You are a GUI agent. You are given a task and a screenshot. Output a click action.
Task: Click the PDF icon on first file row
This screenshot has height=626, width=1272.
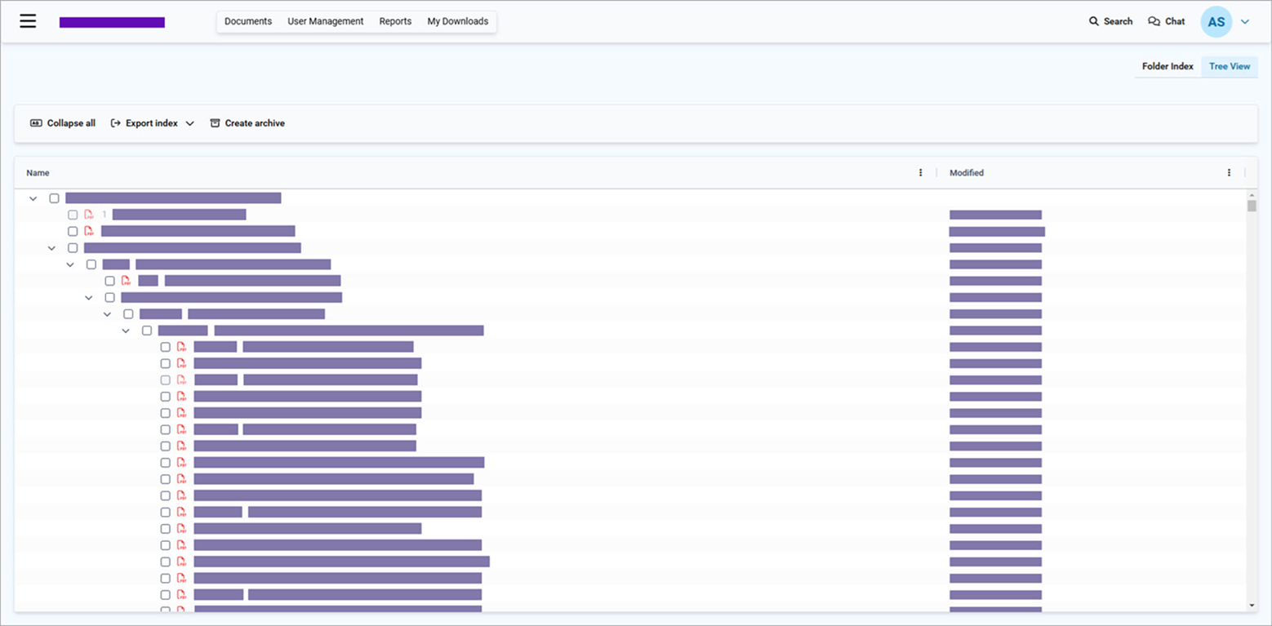89,215
